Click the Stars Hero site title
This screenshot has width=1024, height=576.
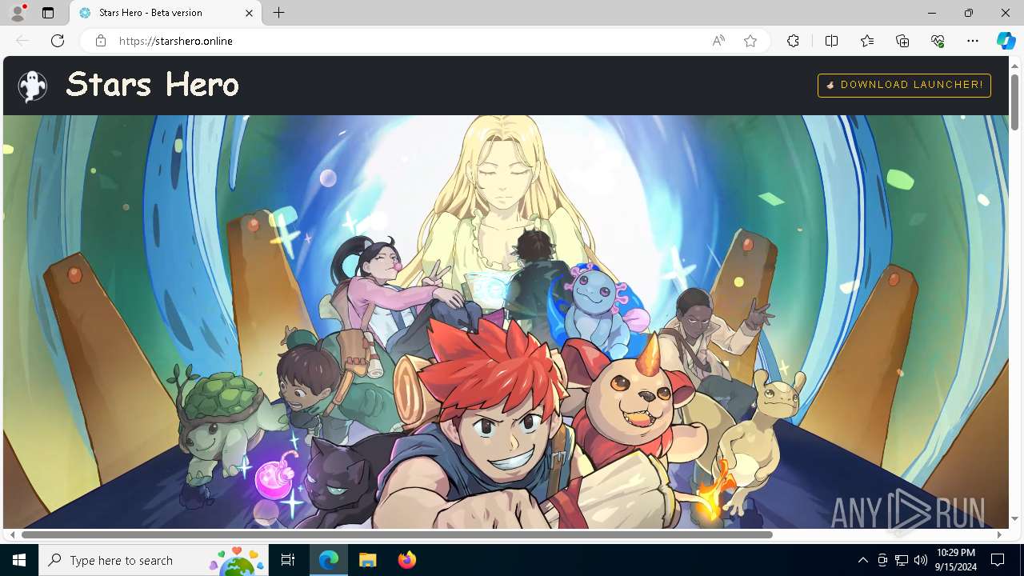(152, 84)
